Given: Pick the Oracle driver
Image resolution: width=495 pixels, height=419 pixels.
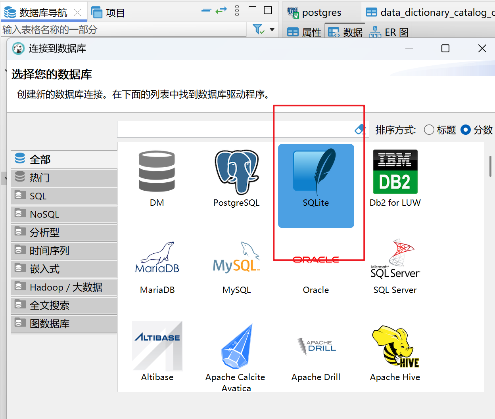Looking at the screenshot, I should pyautogui.click(x=316, y=260).
